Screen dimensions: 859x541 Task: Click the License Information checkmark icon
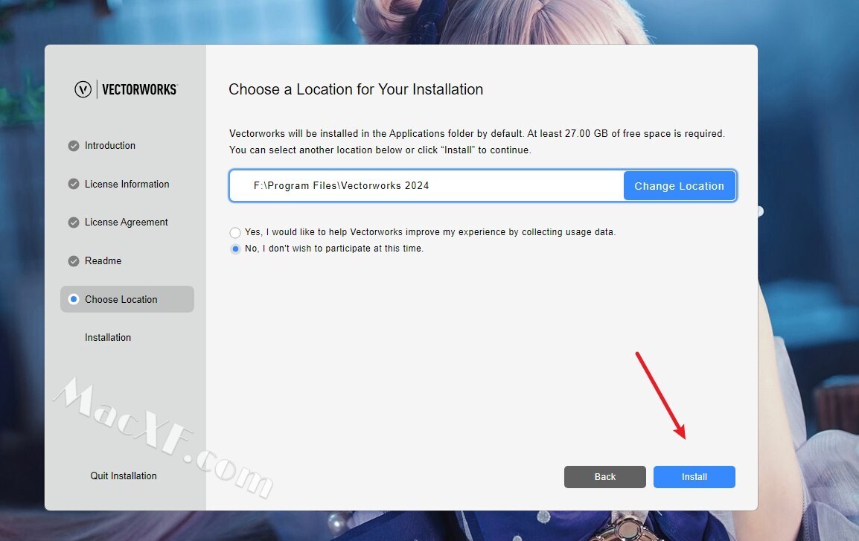(x=74, y=184)
